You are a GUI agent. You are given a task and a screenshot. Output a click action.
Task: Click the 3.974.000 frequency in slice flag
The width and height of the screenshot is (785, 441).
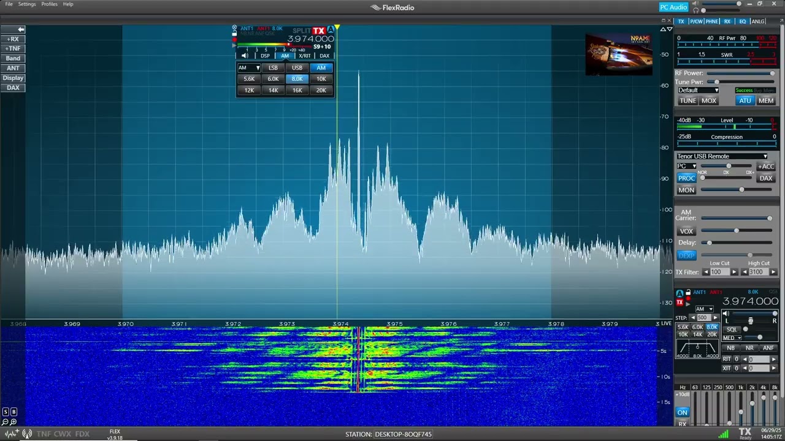310,39
